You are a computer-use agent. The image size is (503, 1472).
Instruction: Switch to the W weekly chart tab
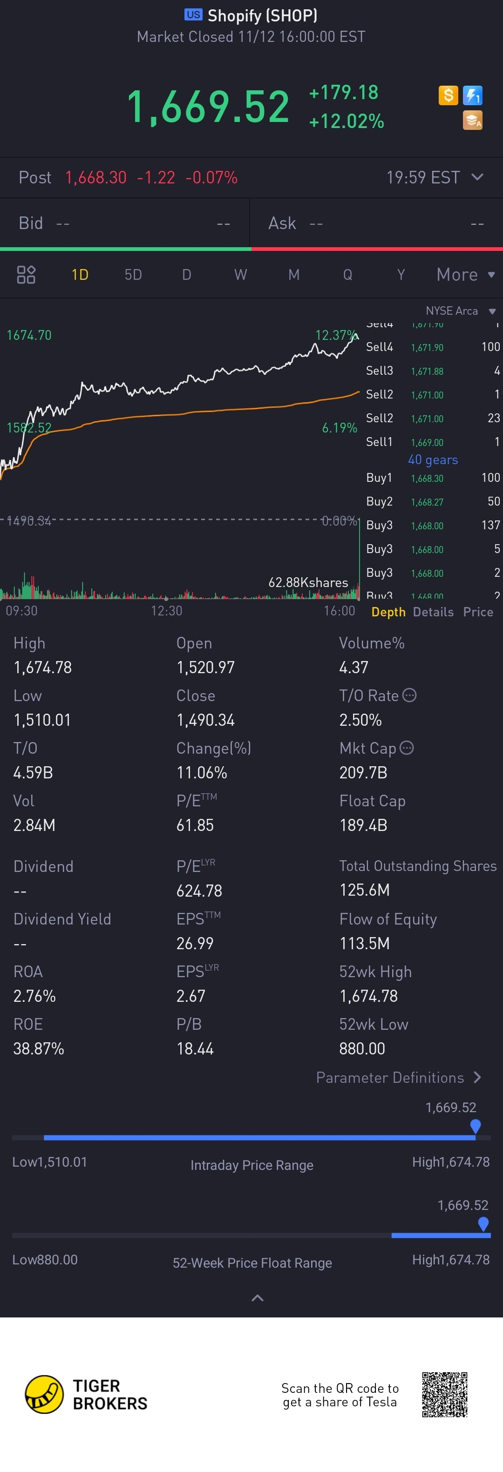click(241, 275)
